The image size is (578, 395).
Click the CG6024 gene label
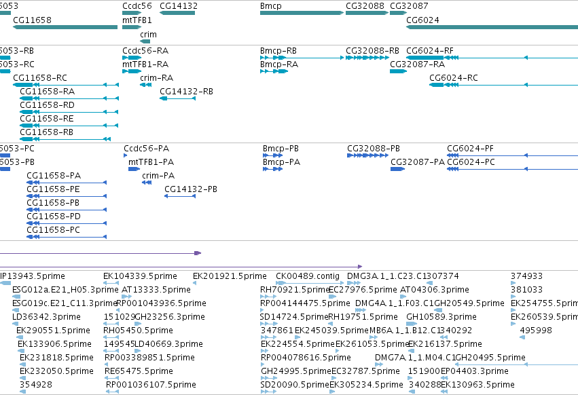tap(422, 20)
